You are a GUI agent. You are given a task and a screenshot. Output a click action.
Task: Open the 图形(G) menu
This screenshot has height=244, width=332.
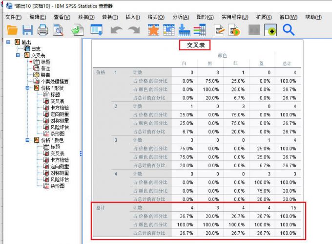205,17
